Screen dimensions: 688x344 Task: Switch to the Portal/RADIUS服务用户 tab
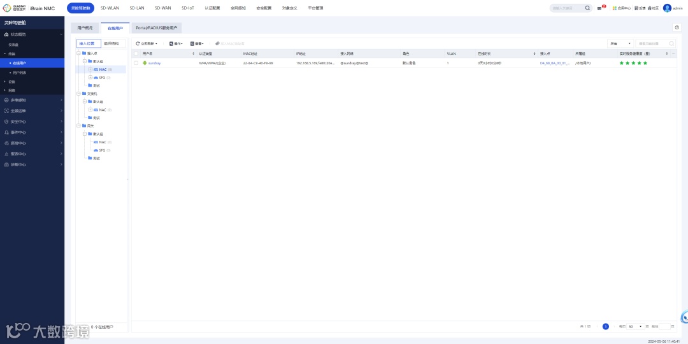157,28
